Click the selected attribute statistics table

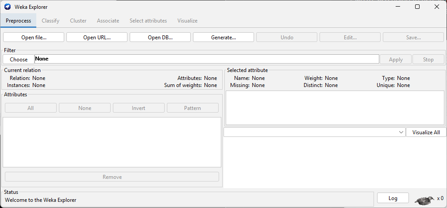pos(335,108)
